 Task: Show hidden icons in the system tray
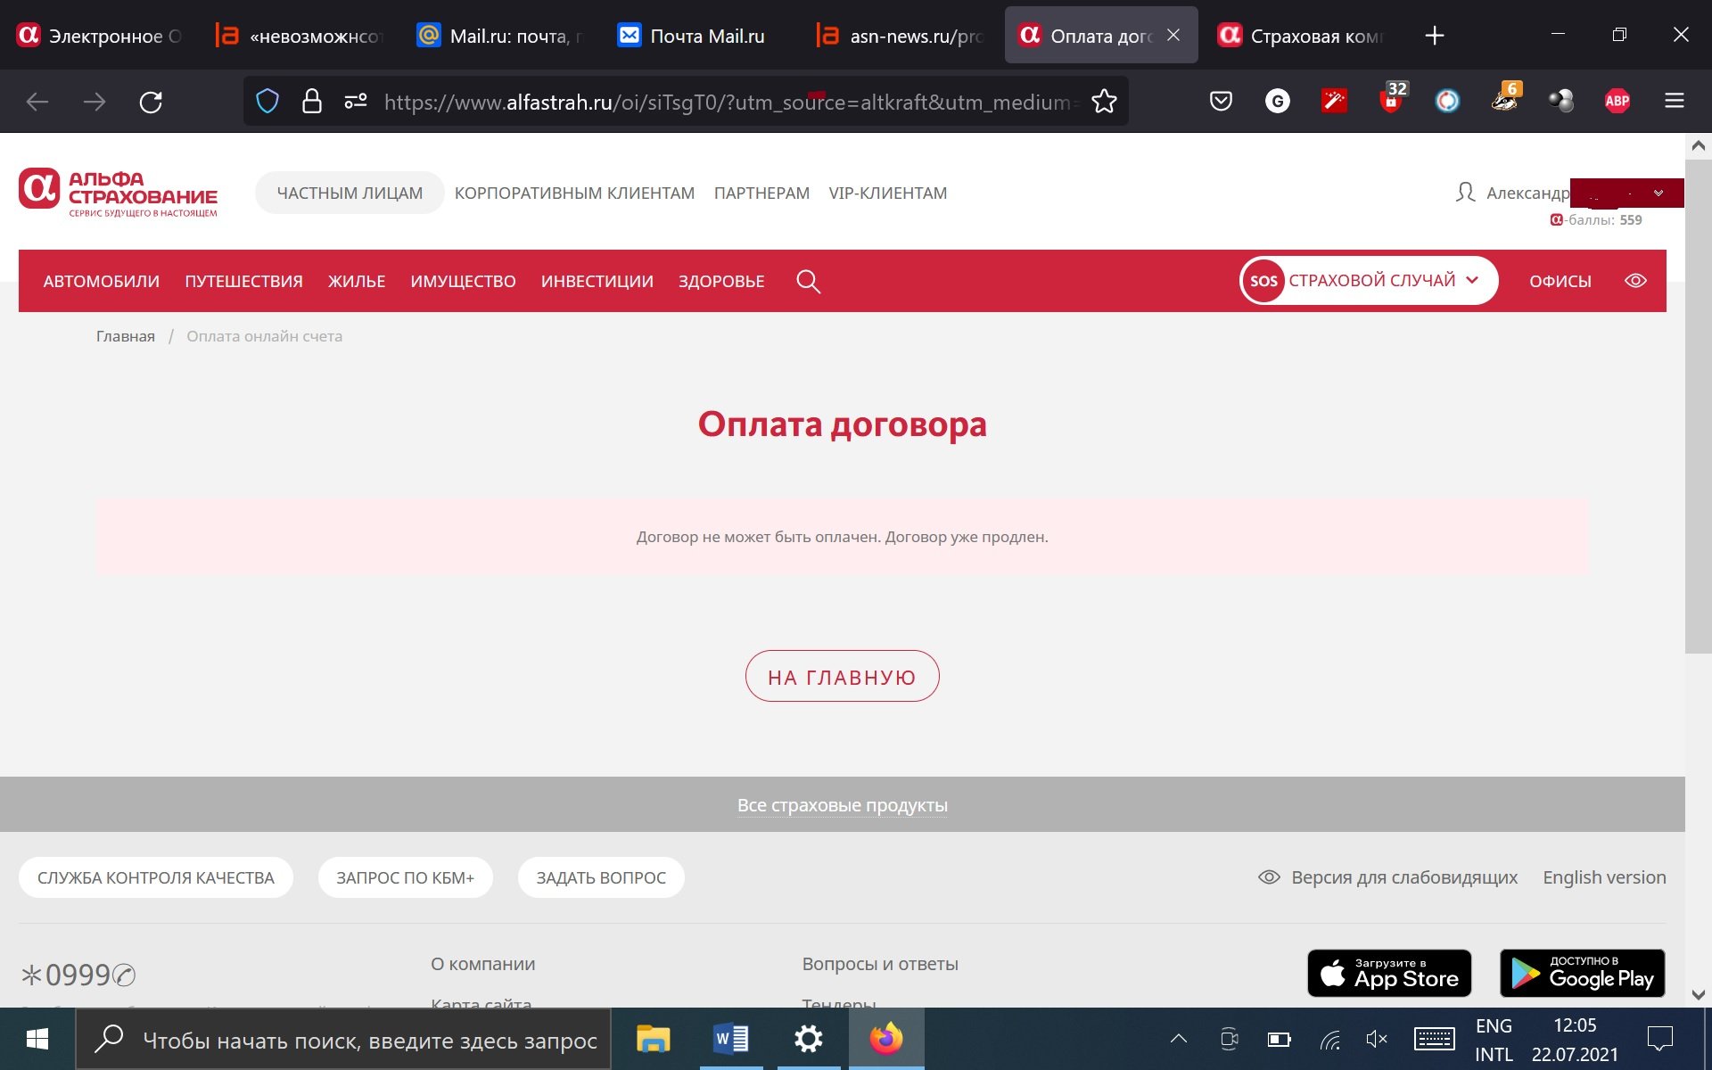[x=1178, y=1039]
